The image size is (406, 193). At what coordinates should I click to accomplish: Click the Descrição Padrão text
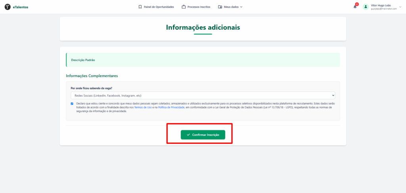(83, 60)
